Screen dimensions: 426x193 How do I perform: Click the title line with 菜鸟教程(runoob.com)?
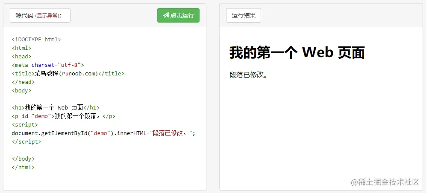(68, 73)
